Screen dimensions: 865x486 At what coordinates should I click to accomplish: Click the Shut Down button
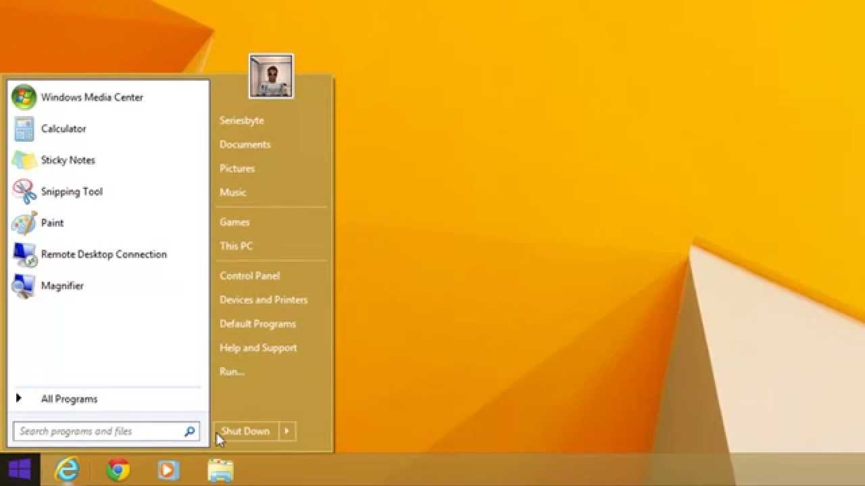(x=245, y=431)
